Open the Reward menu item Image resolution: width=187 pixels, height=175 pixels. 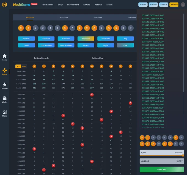pyautogui.click(x=87, y=5)
